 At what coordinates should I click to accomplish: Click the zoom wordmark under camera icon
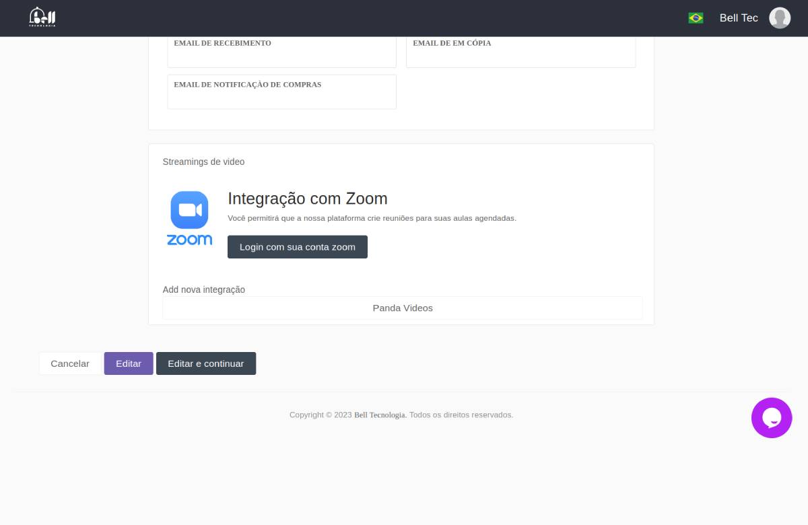pyautogui.click(x=189, y=240)
